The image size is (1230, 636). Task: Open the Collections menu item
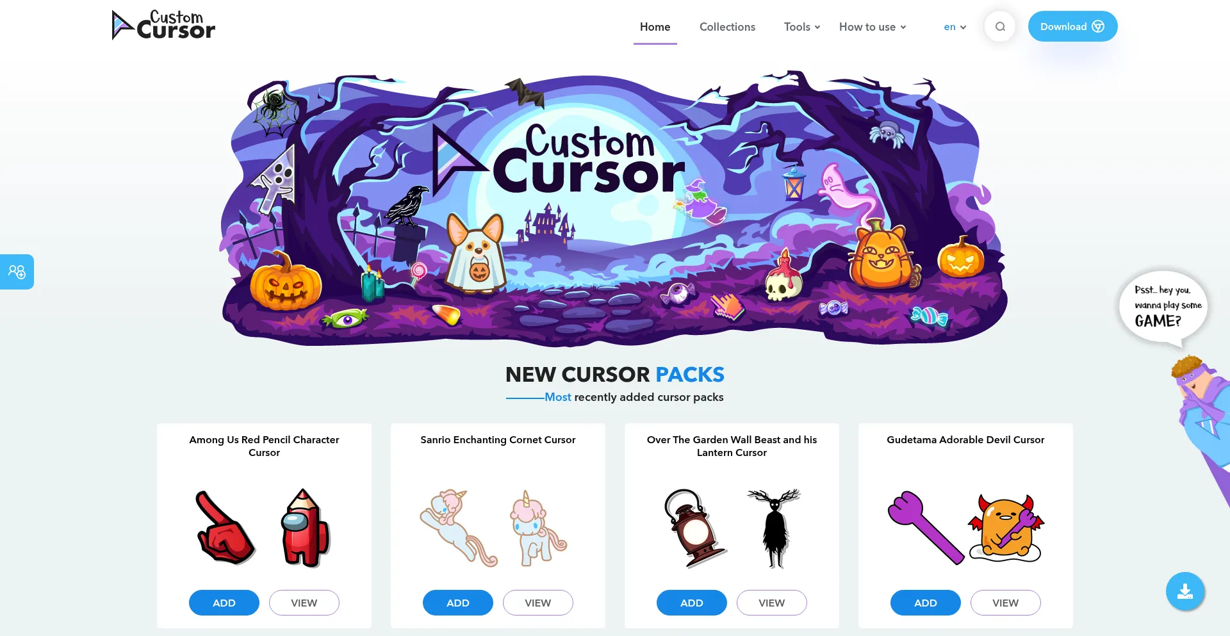727,27
